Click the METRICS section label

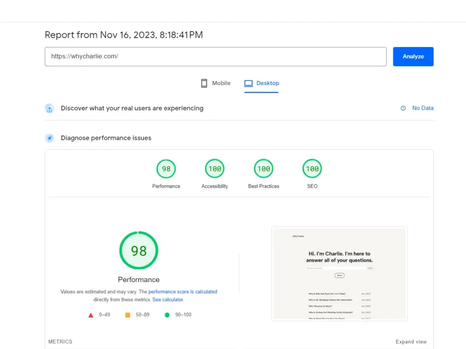[60, 342]
